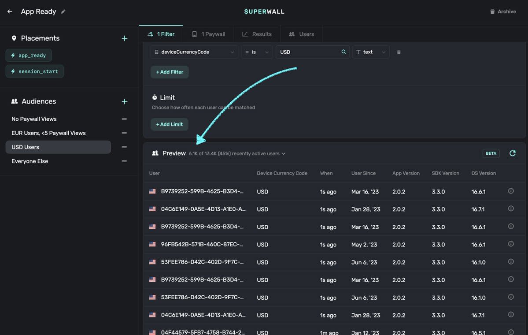Viewport: 528px width, 335px height.
Task: Open the 'is' operator dropdown
Action: coord(257,52)
